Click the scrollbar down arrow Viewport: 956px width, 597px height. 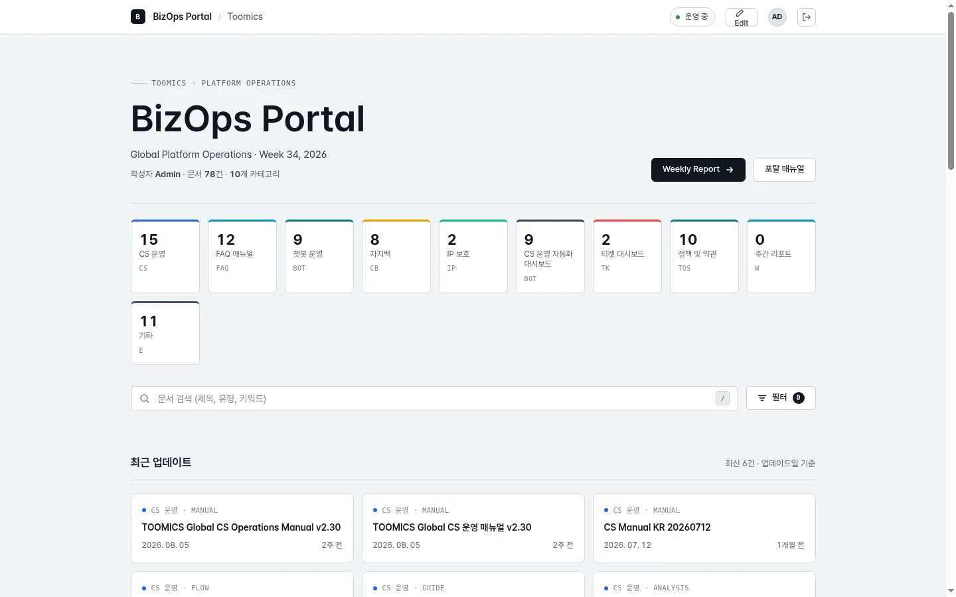pyautogui.click(x=951, y=590)
